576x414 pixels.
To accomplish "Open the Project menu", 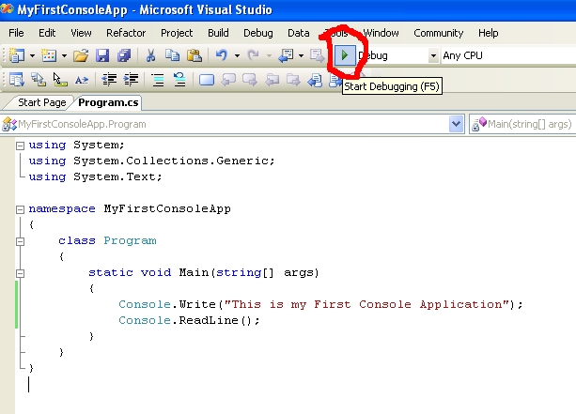I will [x=177, y=33].
